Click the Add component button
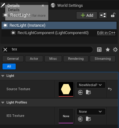This screenshot has width=119, height=128. (x=87, y=15)
